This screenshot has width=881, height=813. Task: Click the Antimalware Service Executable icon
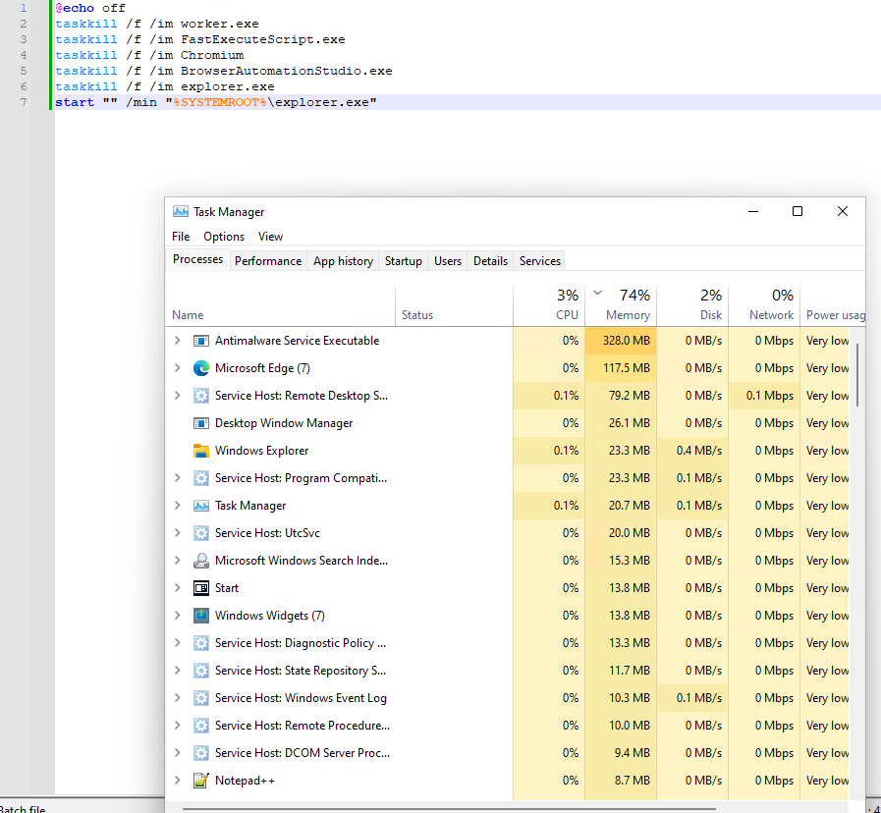[201, 341]
